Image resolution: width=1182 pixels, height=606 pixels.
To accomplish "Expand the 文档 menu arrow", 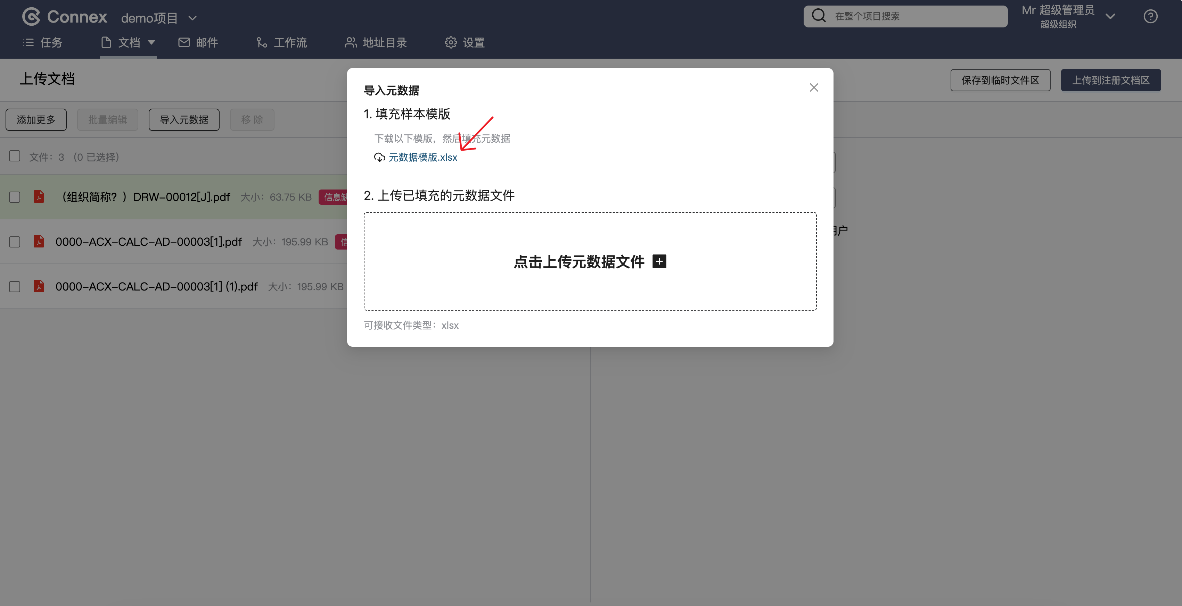I will pos(151,43).
